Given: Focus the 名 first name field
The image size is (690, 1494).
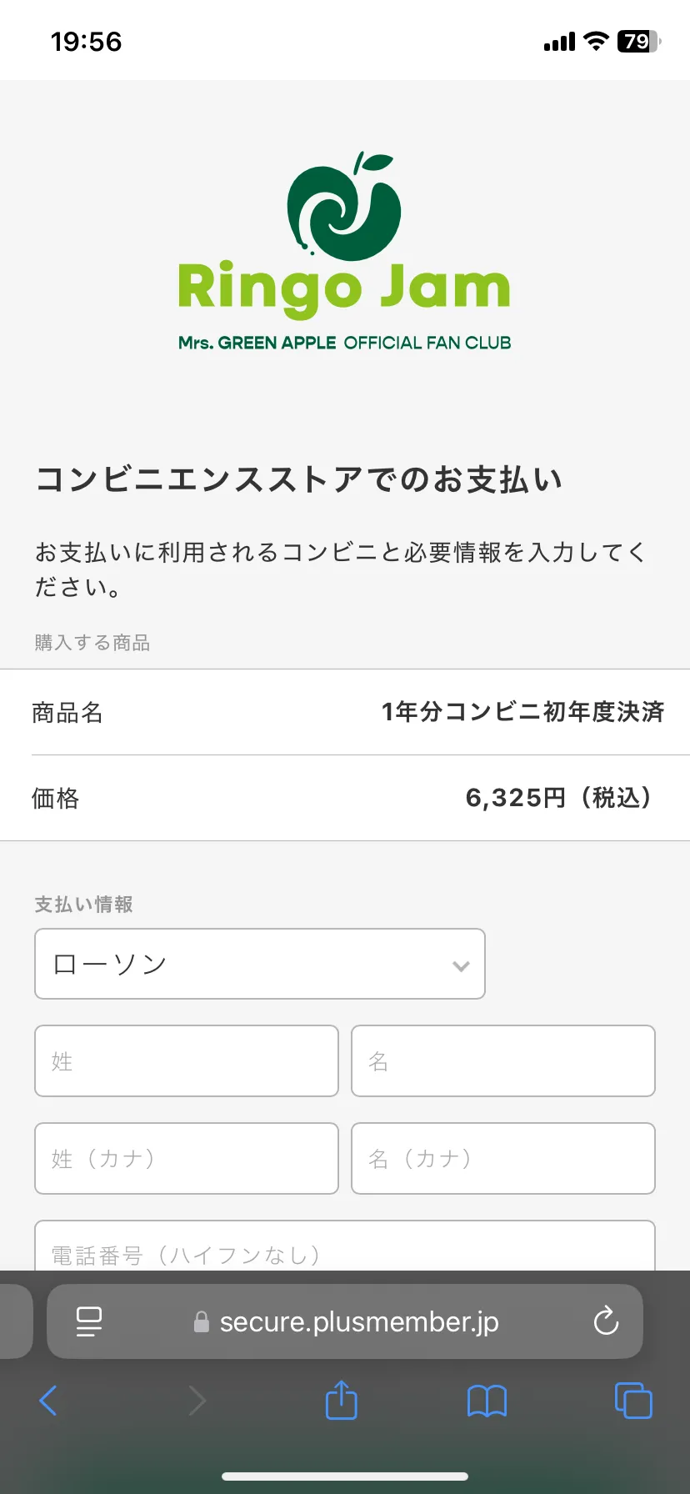Looking at the screenshot, I should (503, 1060).
